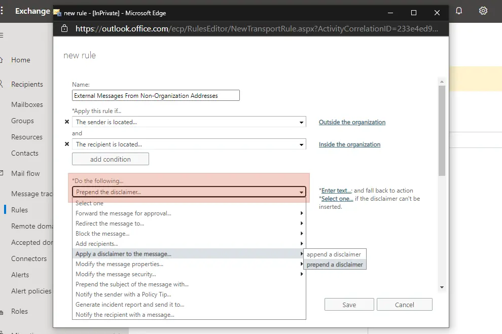This screenshot has width=502, height=334.
Task: Open Alerts in Exchange sidebar
Action: (x=20, y=275)
